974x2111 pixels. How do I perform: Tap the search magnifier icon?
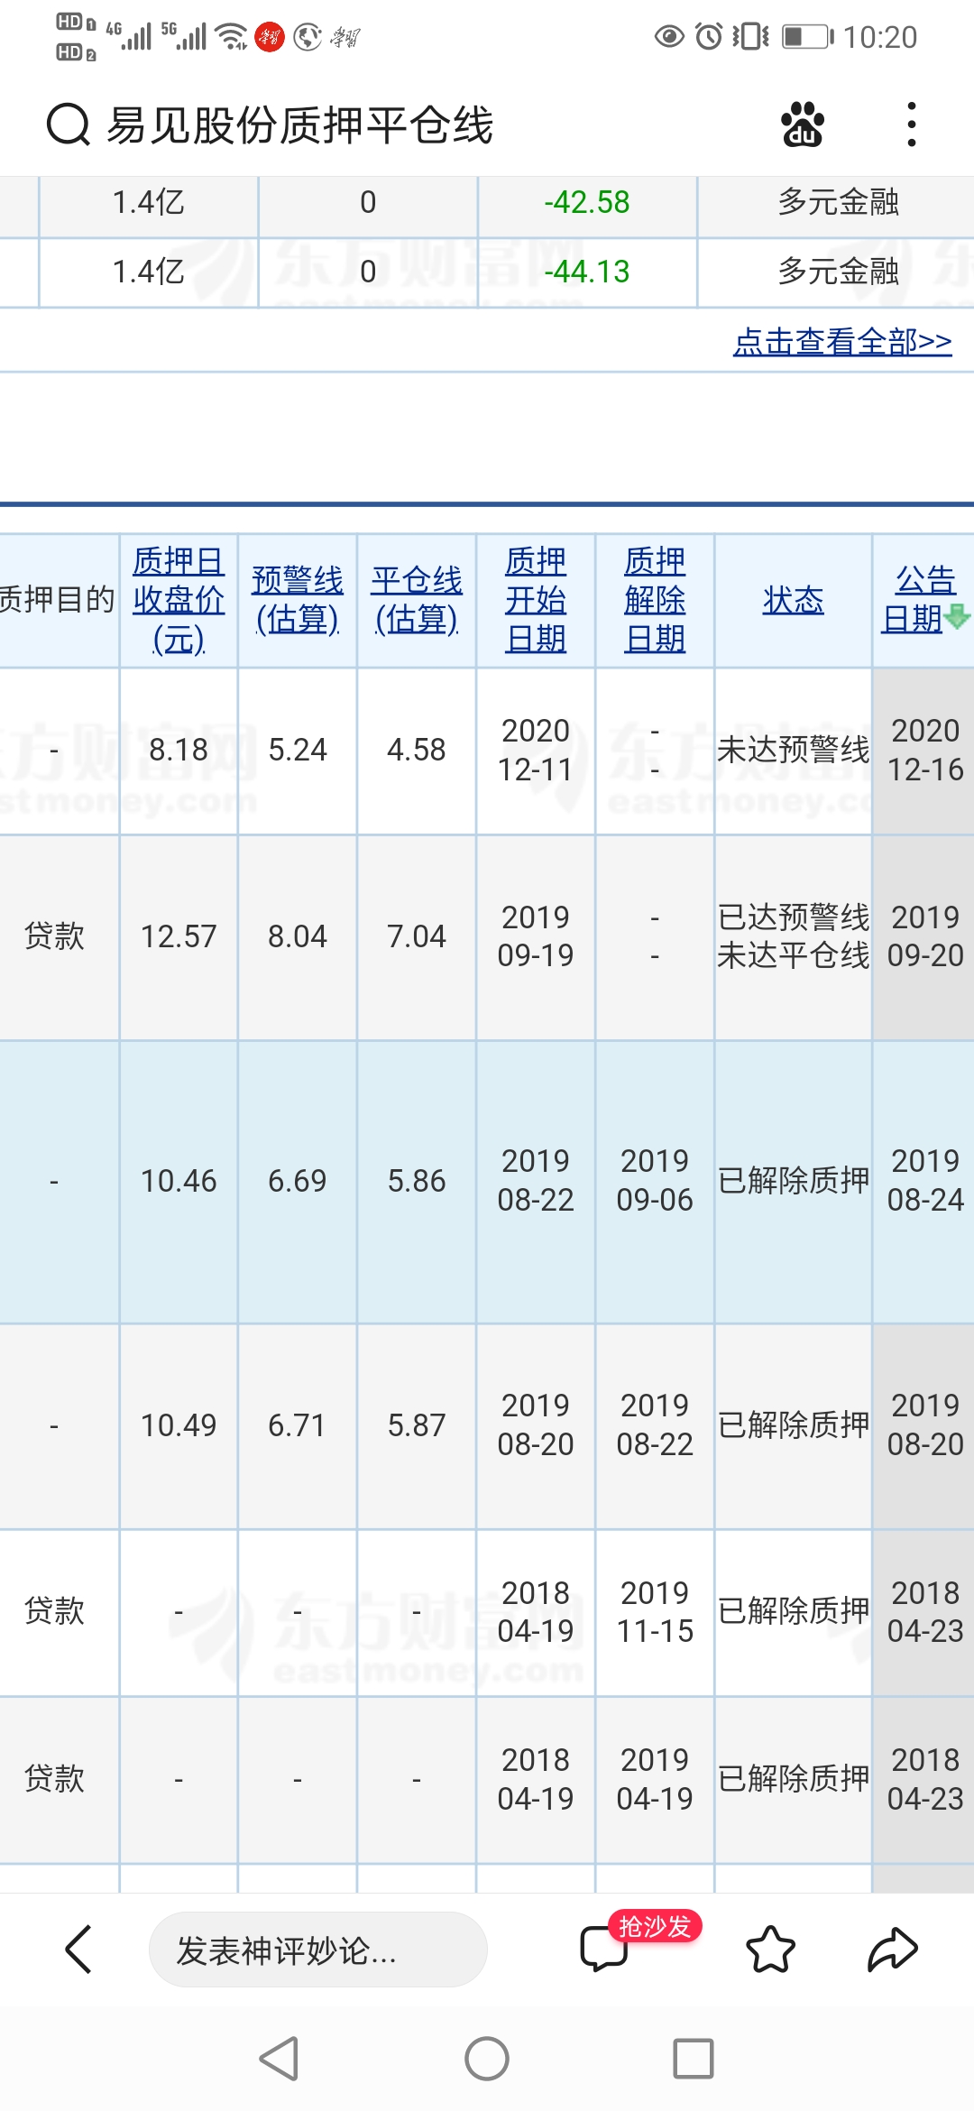point(69,124)
